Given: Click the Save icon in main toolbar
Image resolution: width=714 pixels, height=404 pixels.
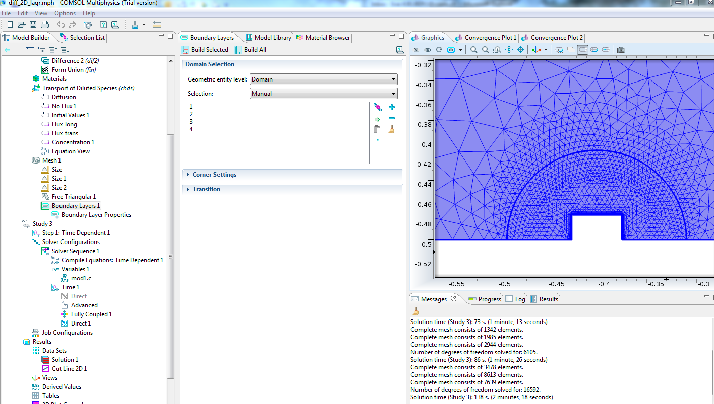Looking at the screenshot, I should click(33, 25).
